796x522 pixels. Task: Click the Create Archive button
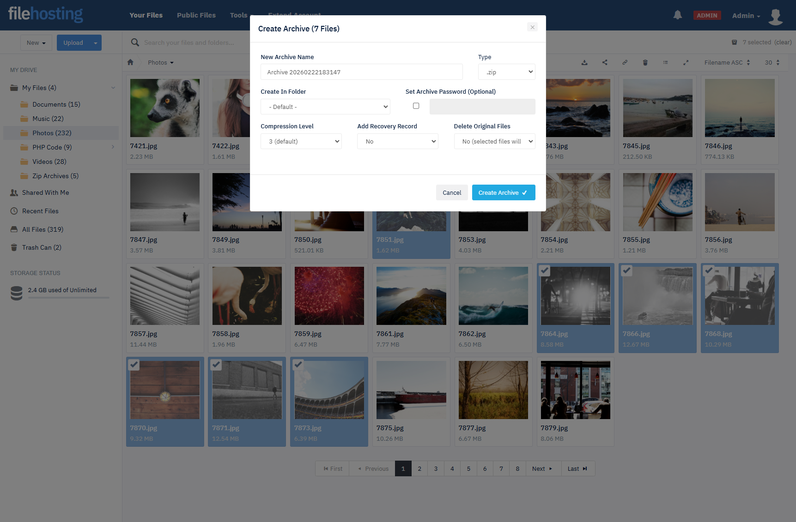[x=503, y=193]
